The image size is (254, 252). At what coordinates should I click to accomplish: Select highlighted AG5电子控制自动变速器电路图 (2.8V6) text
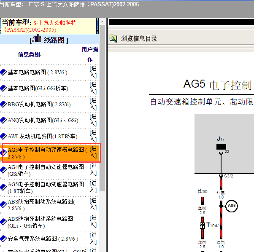(x=47, y=153)
